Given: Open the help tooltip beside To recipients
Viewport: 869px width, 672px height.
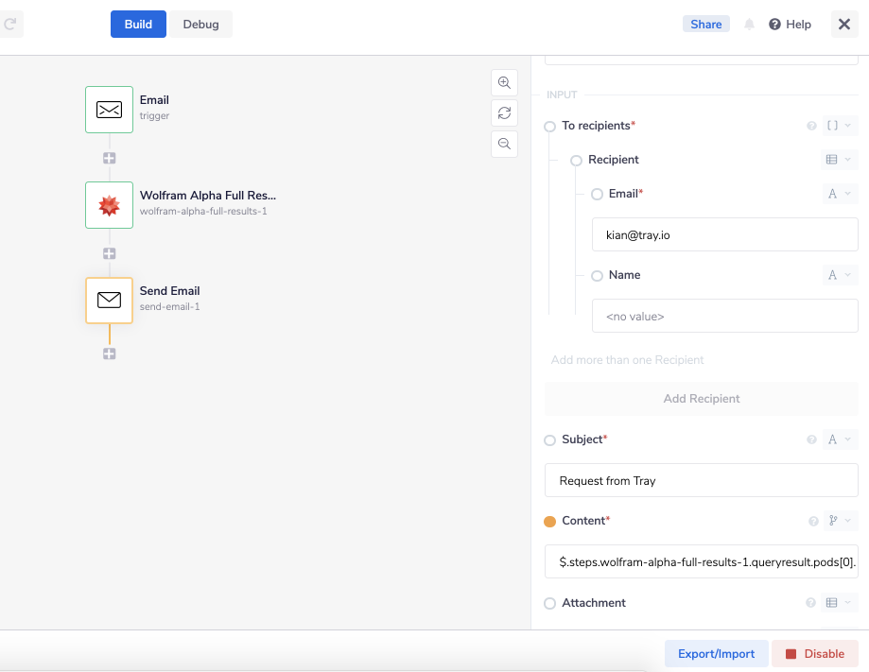Looking at the screenshot, I should click(811, 125).
